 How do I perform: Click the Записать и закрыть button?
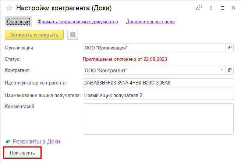[x=34, y=35]
